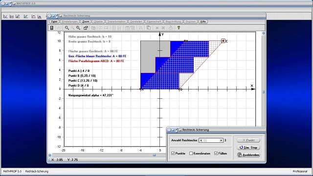Viewport: 313px width, 176px height.
Task: Click point A marker on the x-axis
Action: 140,89
